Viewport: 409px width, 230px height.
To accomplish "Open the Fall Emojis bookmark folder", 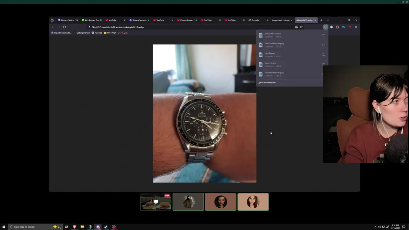I will coord(116,33).
